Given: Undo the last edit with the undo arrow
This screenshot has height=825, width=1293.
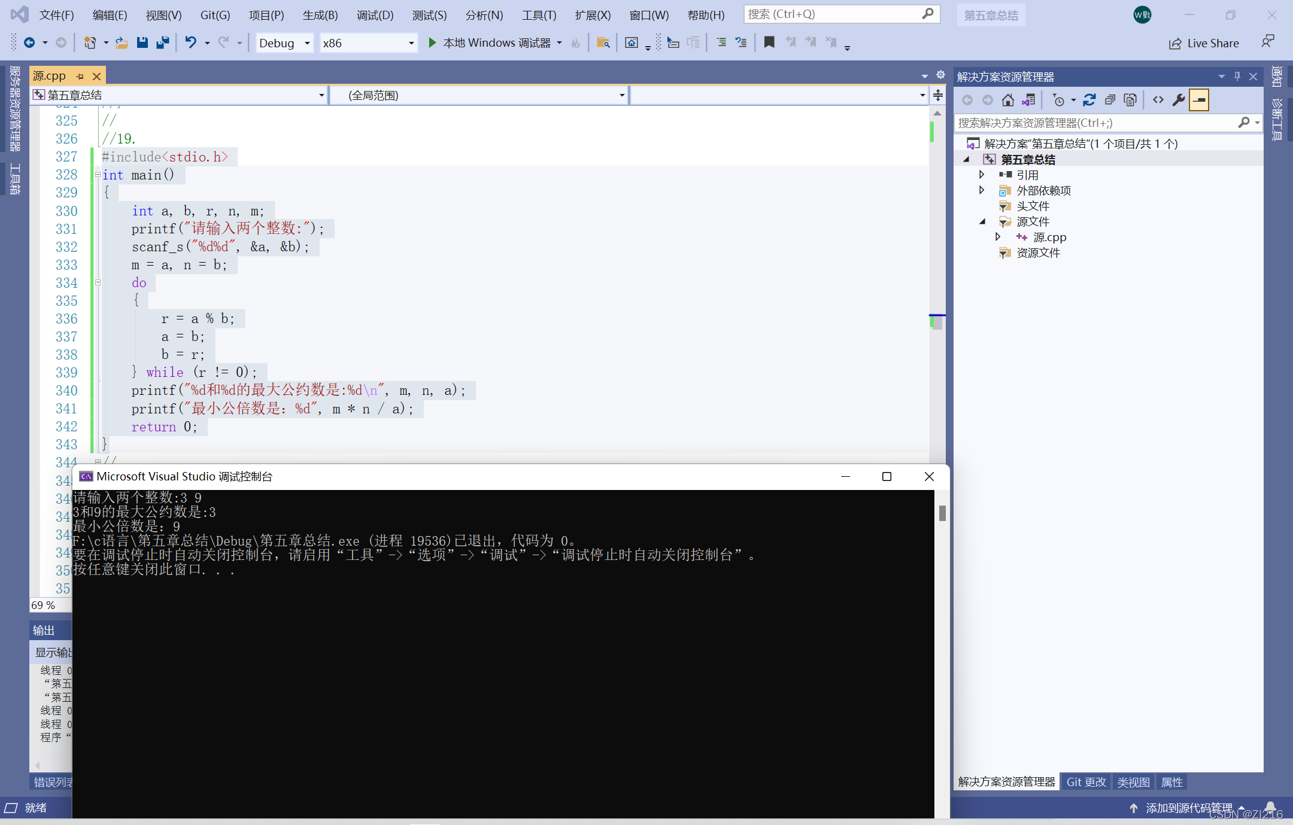Looking at the screenshot, I should [190, 42].
